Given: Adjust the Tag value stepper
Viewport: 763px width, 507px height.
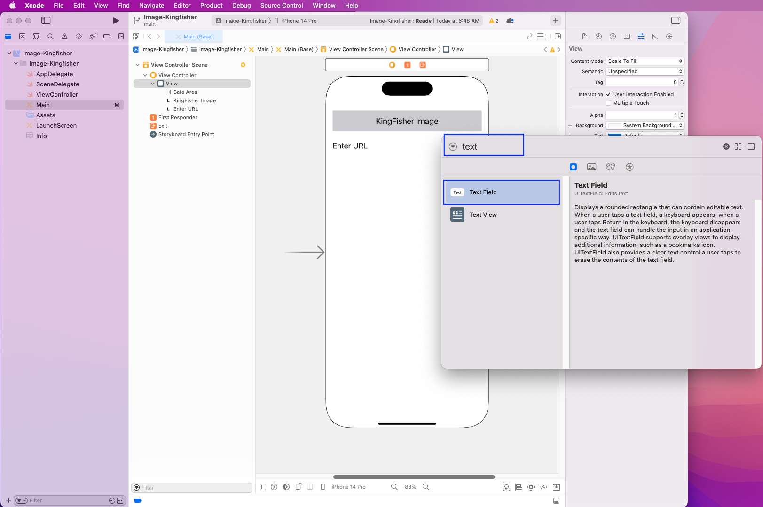Looking at the screenshot, I should (682, 82).
